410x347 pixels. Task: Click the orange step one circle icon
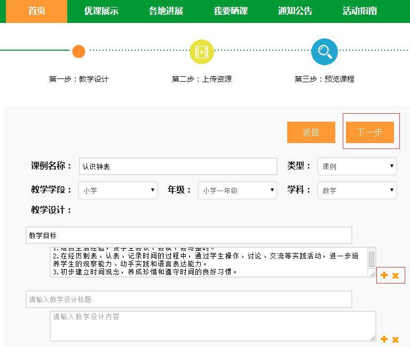click(78, 51)
